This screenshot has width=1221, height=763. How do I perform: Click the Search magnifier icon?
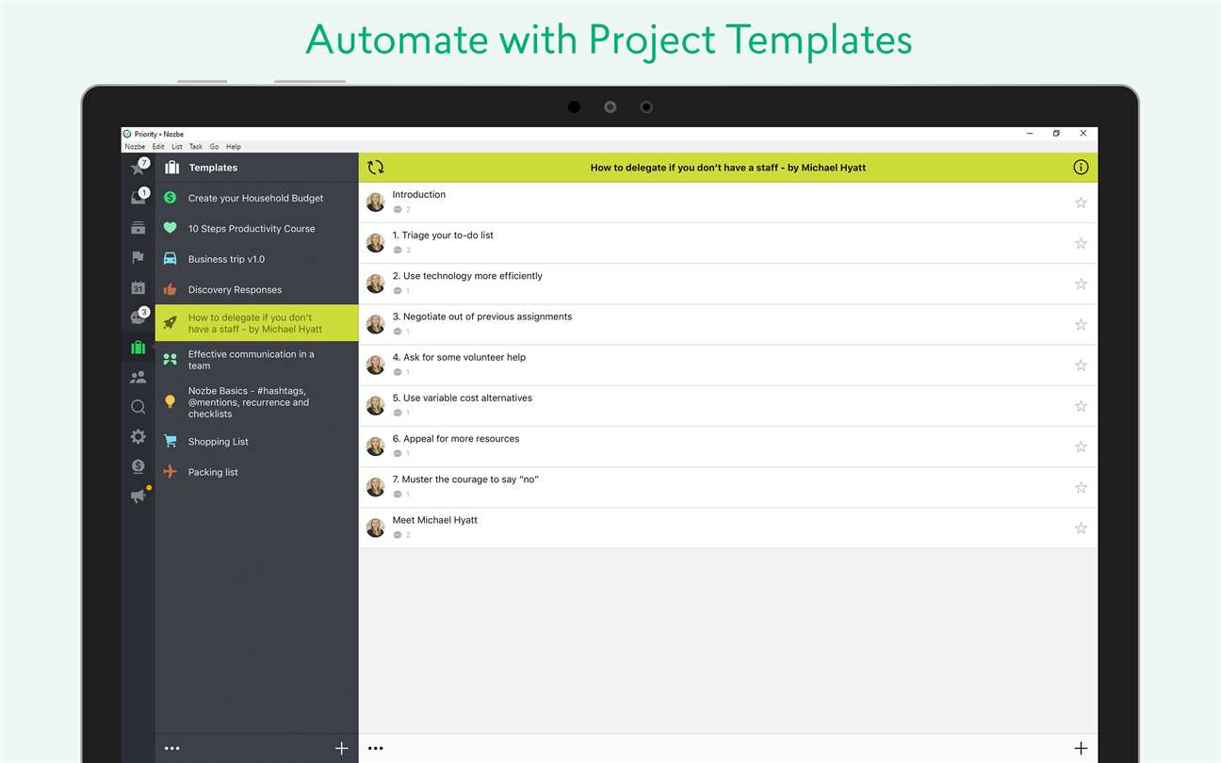[138, 407]
